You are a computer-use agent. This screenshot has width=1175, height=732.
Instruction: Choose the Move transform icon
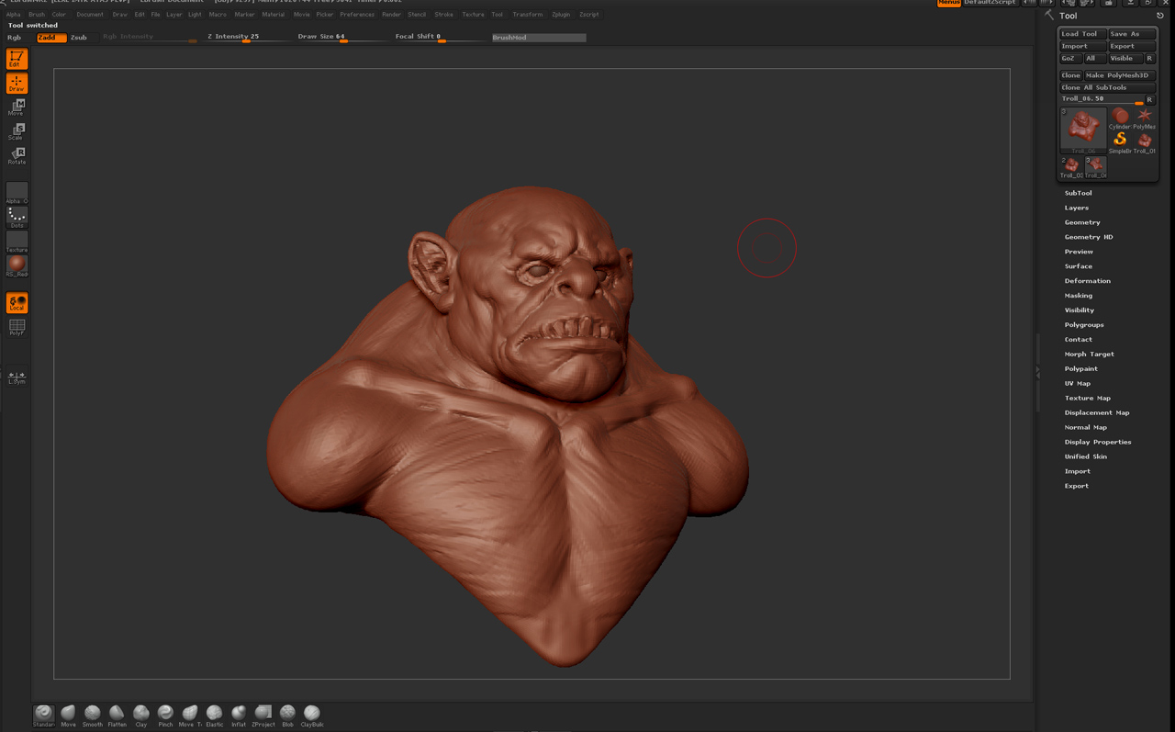[x=17, y=107]
